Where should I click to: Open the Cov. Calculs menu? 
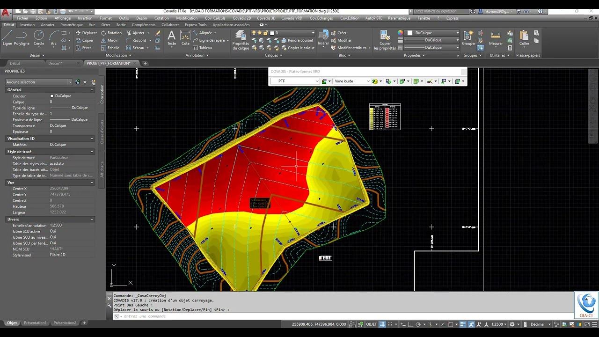click(x=215, y=18)
